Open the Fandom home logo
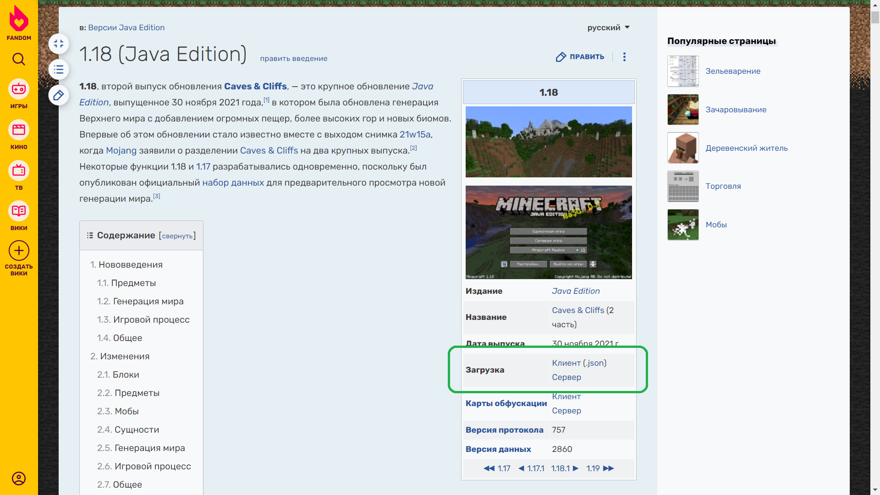Image resolution: width=880 pixels, height=495 pixels. click(x=19, y=23)
